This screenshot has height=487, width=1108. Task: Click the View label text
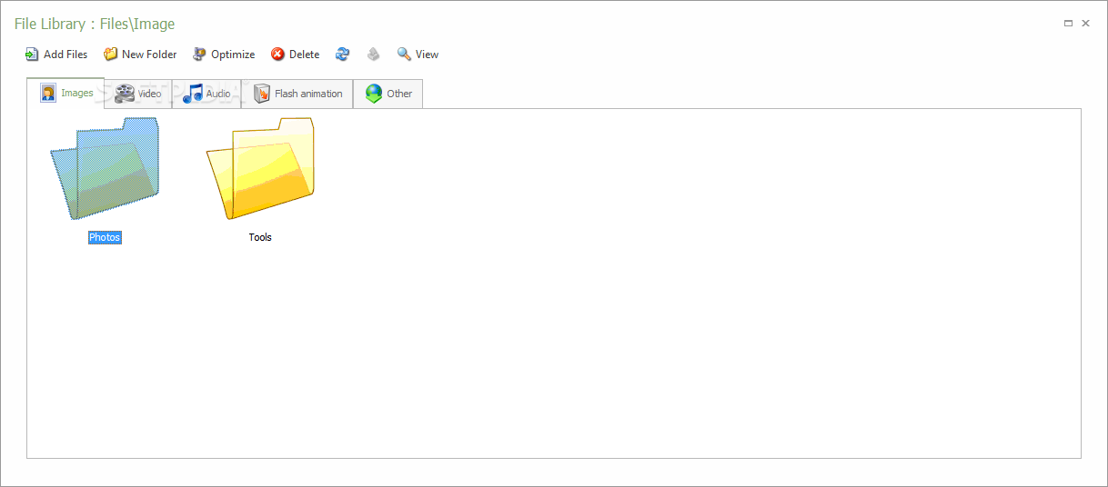tap(428, 55)
